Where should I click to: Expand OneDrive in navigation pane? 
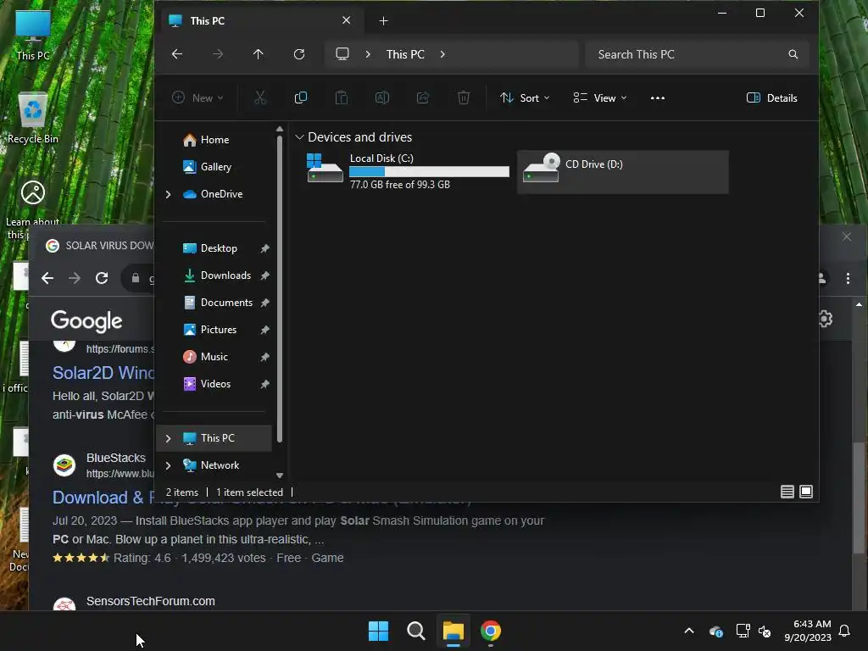pyautogui.click(x=169, y=194)
